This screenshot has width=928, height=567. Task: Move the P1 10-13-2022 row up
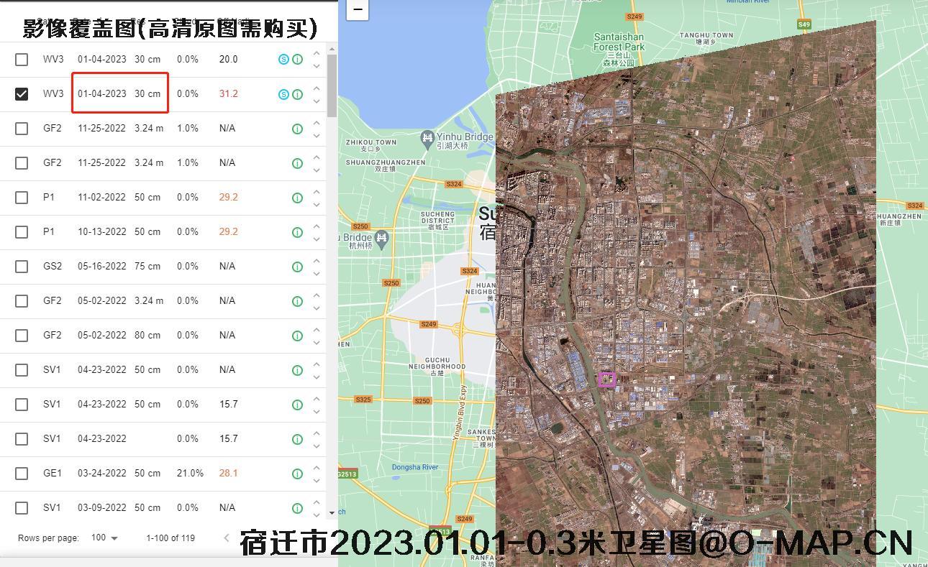click(317, 226)
